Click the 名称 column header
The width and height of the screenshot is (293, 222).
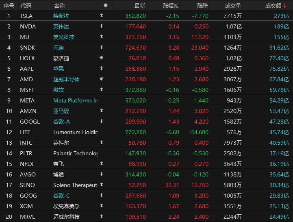coord(59,6)
